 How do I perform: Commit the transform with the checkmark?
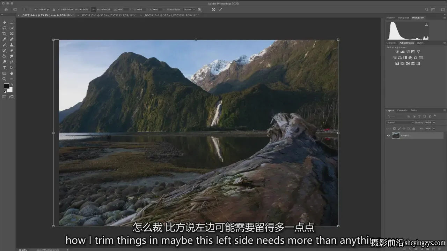tap(220, 9)
